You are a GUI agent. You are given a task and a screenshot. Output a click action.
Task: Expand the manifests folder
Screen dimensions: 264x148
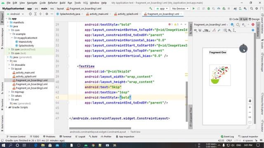tap(8, 23)
